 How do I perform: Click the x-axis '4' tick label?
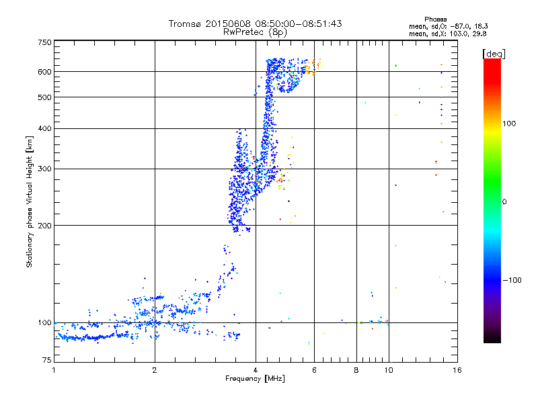click(256, 370)
